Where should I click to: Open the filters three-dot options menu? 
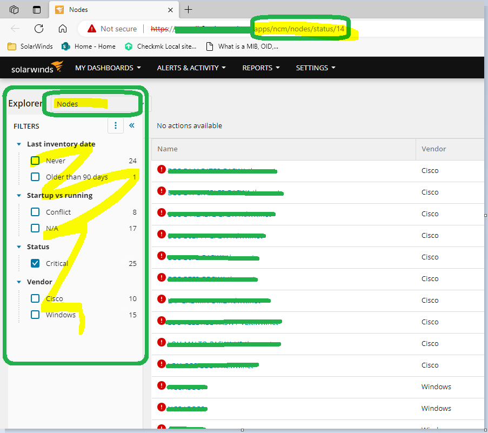(116, 125)
